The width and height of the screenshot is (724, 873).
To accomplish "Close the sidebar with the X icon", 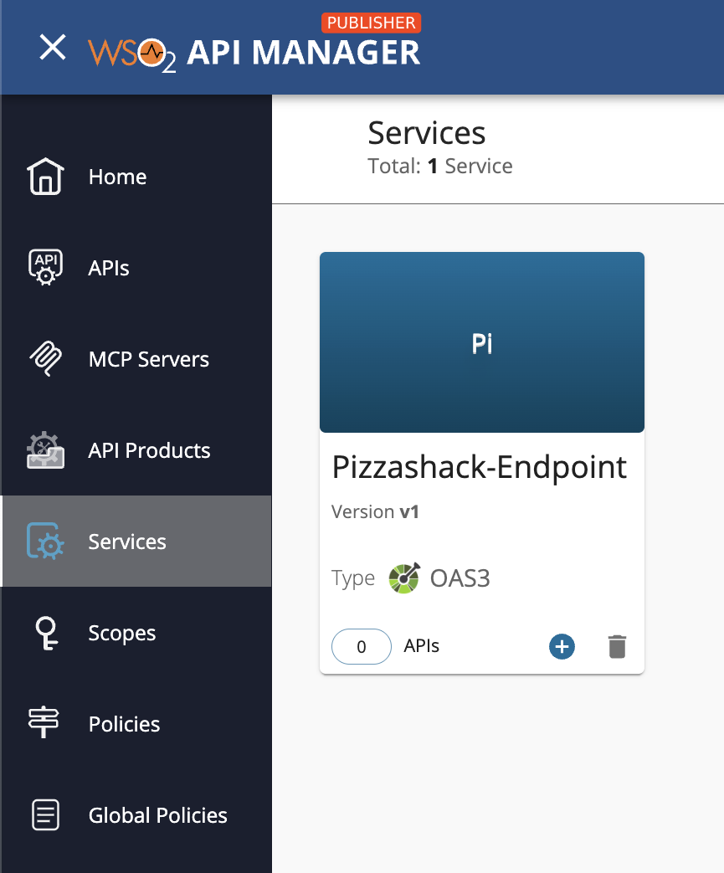I will (x=53, y=48).
